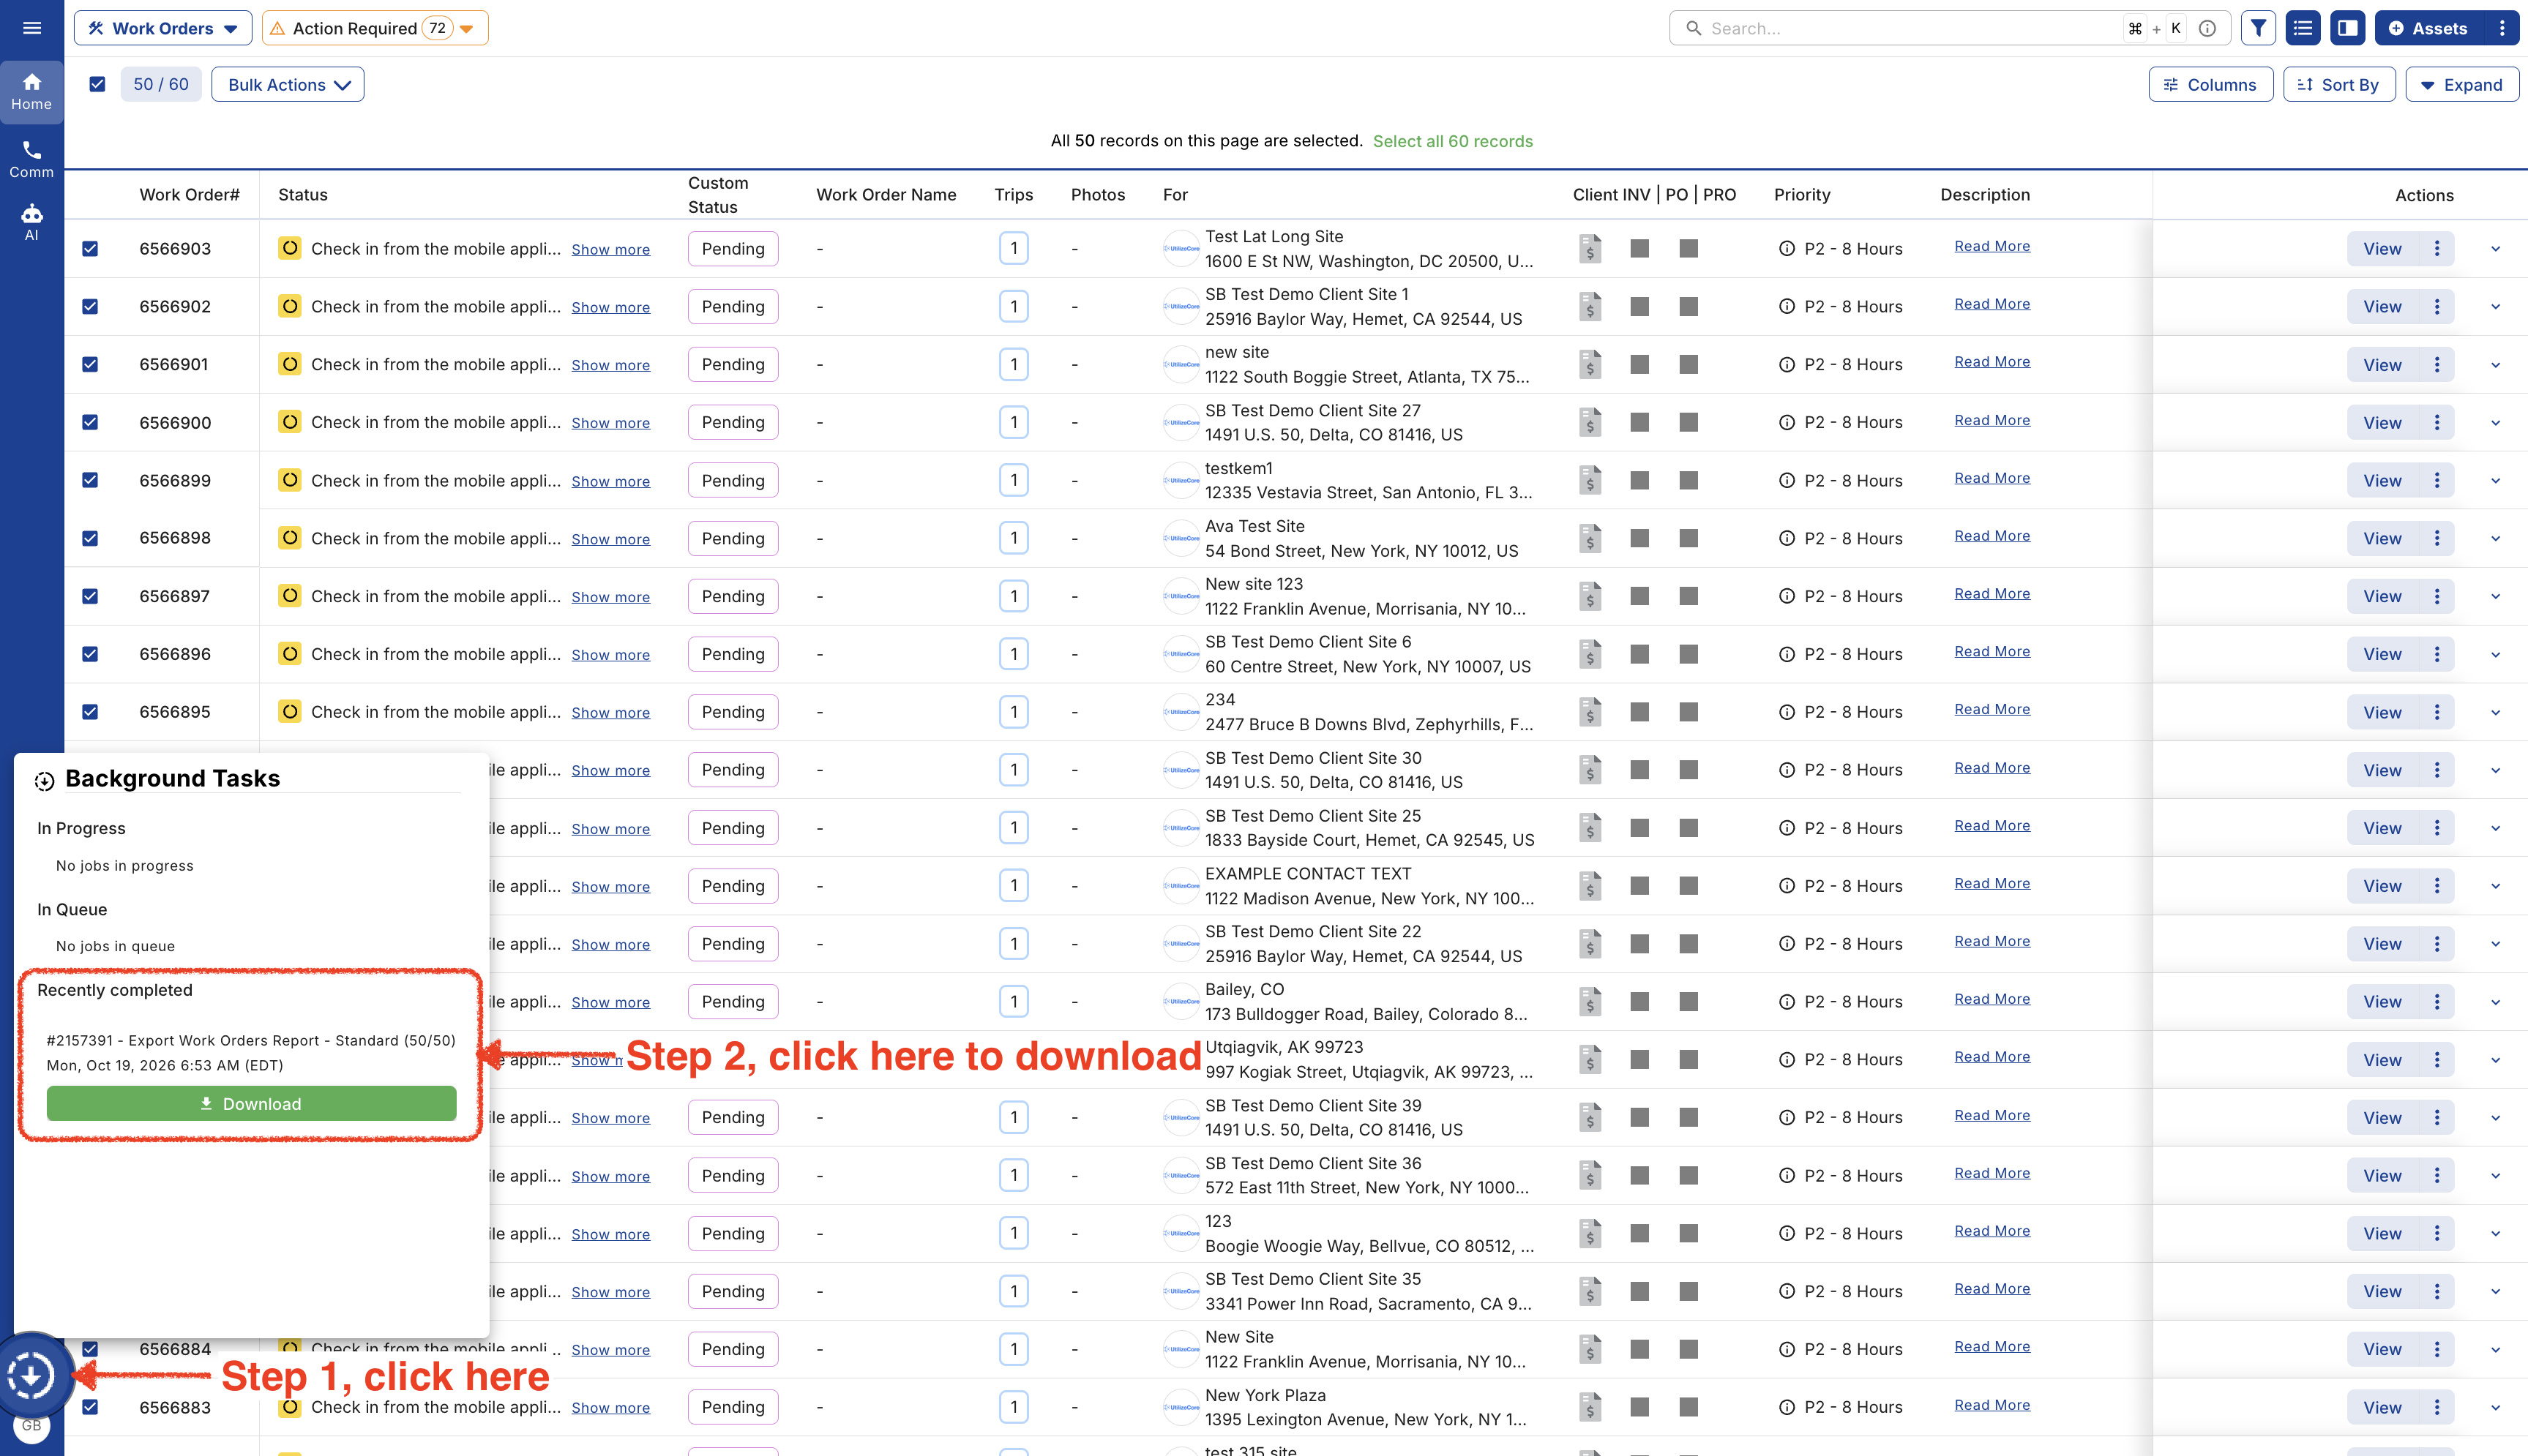
Task: Open Comm phone icon in sidebar
Action: click(32, 159)
